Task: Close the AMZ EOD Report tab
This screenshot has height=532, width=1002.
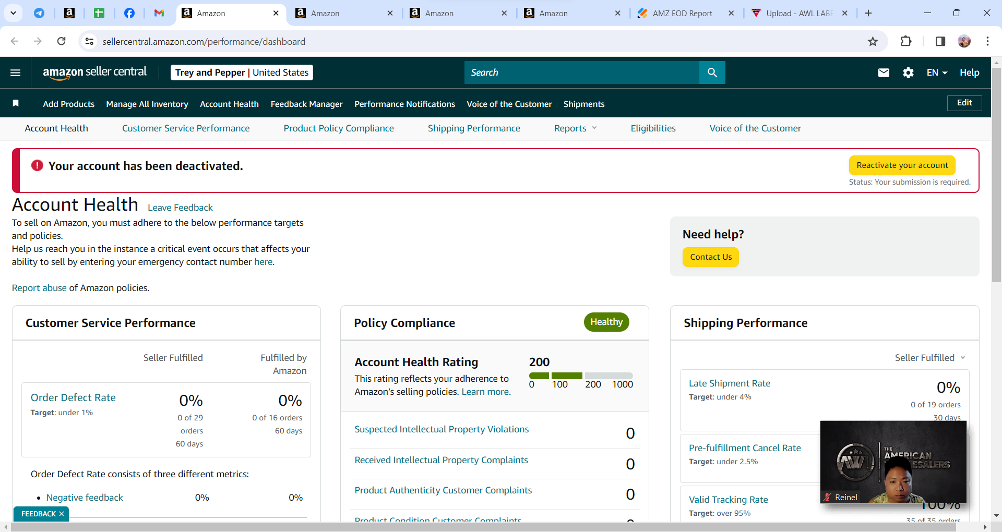Action: point(731,13)
